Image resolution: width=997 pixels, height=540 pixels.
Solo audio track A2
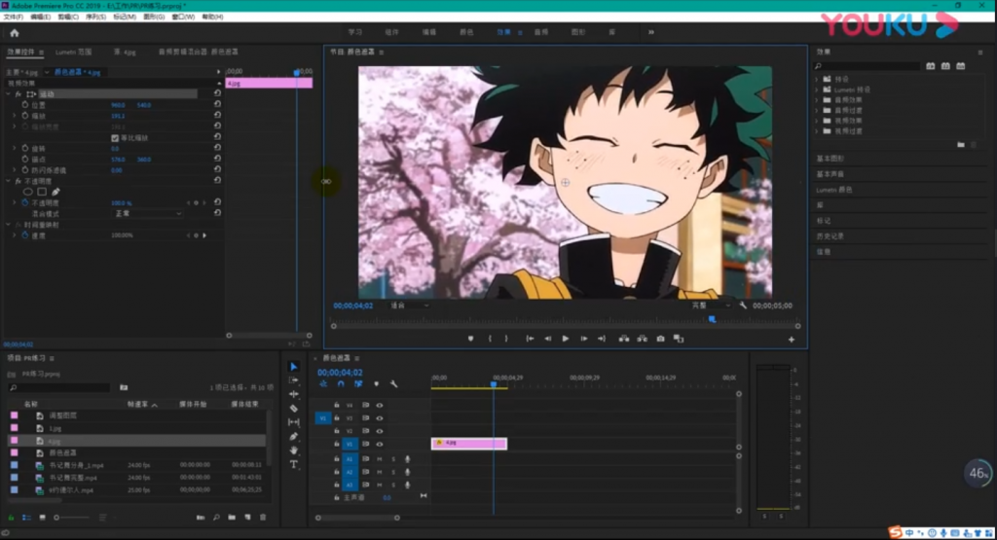pos(393,472)
